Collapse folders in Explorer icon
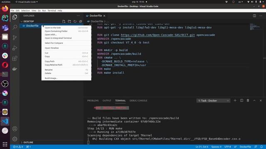Viewport: 266px width, 149px height. (81, 22)
